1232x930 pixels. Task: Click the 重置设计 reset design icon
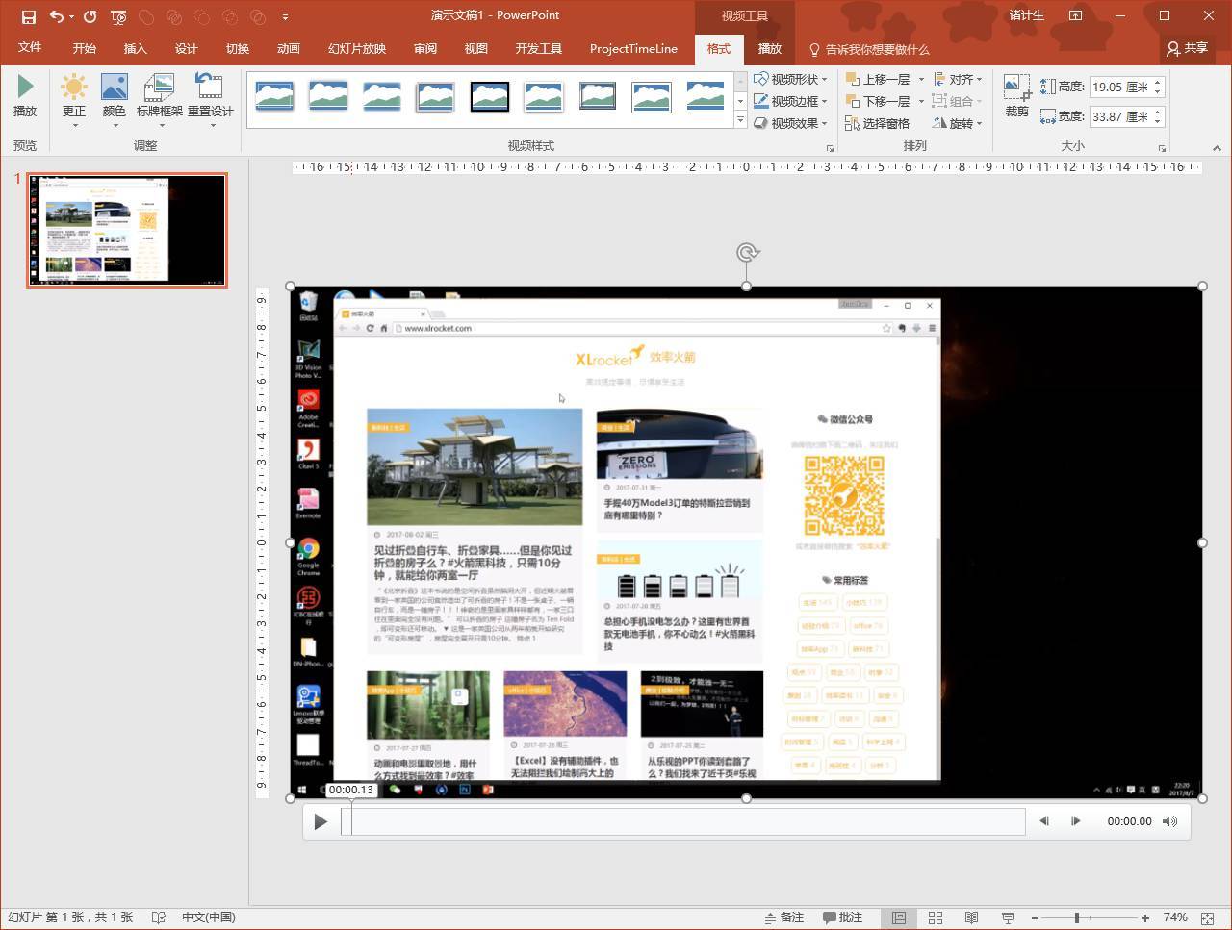click(x=210, y=96)
